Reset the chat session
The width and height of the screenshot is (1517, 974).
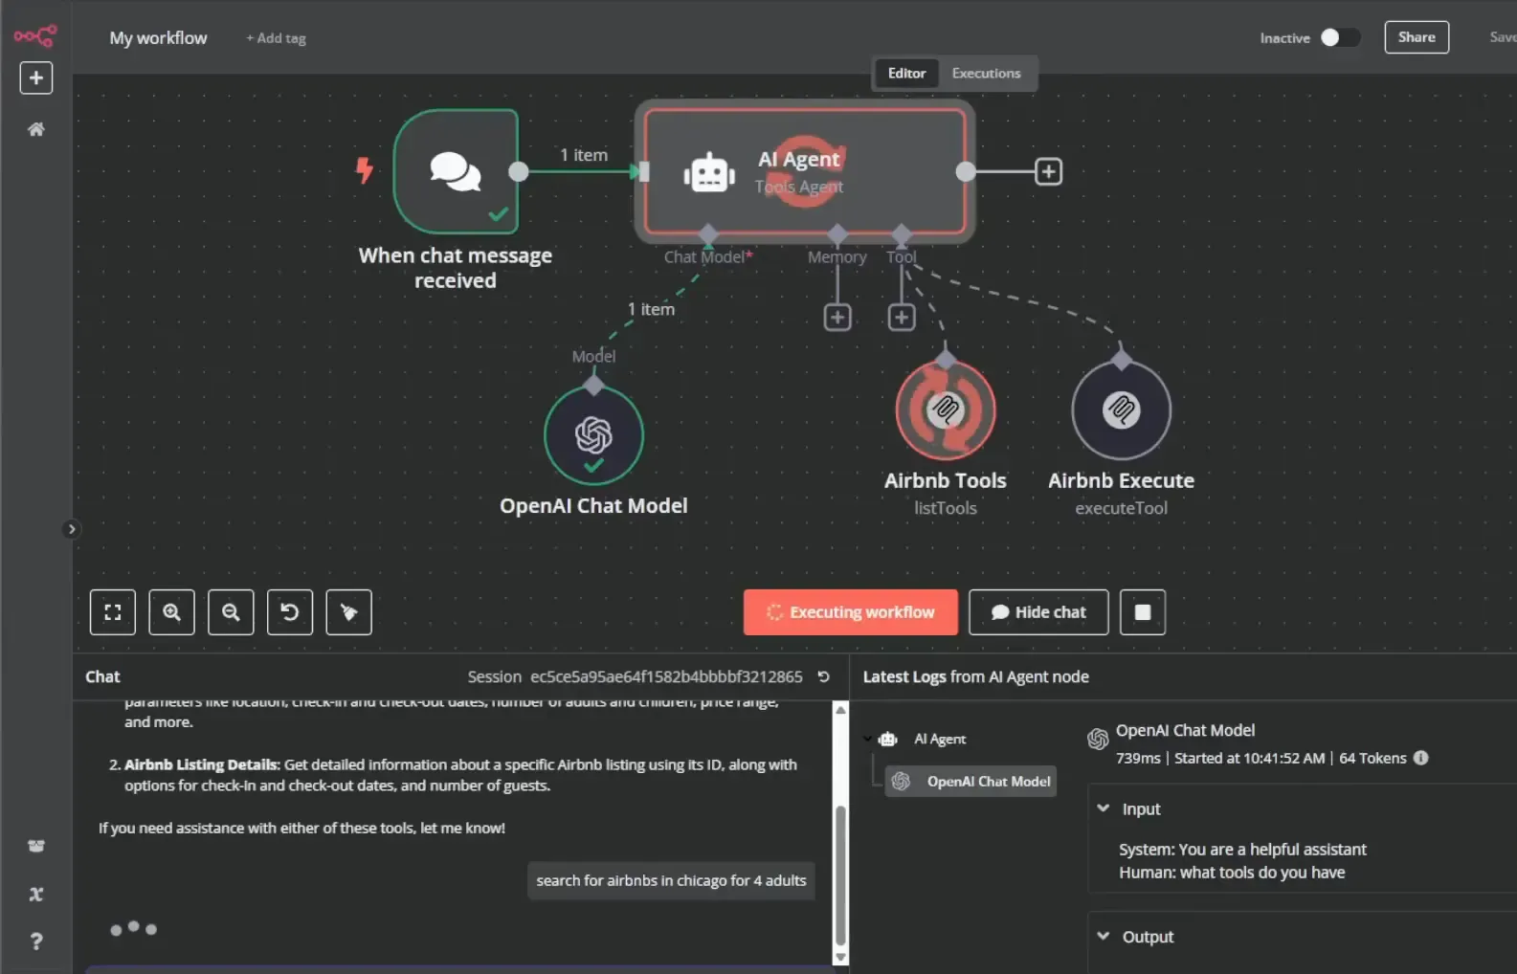(823, 676)
